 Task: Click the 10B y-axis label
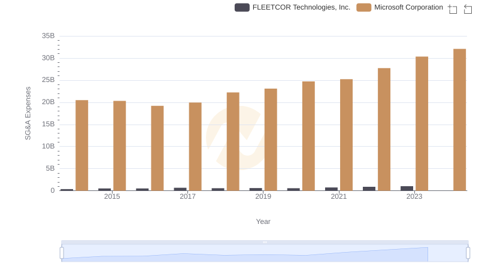[48, 146]
